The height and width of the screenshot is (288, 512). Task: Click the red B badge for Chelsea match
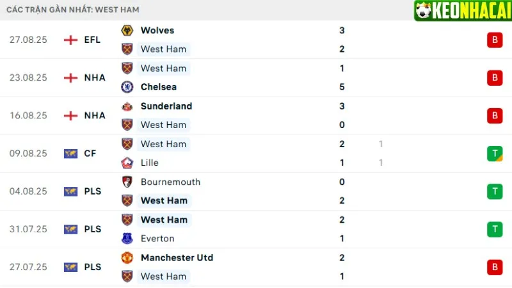493,78
